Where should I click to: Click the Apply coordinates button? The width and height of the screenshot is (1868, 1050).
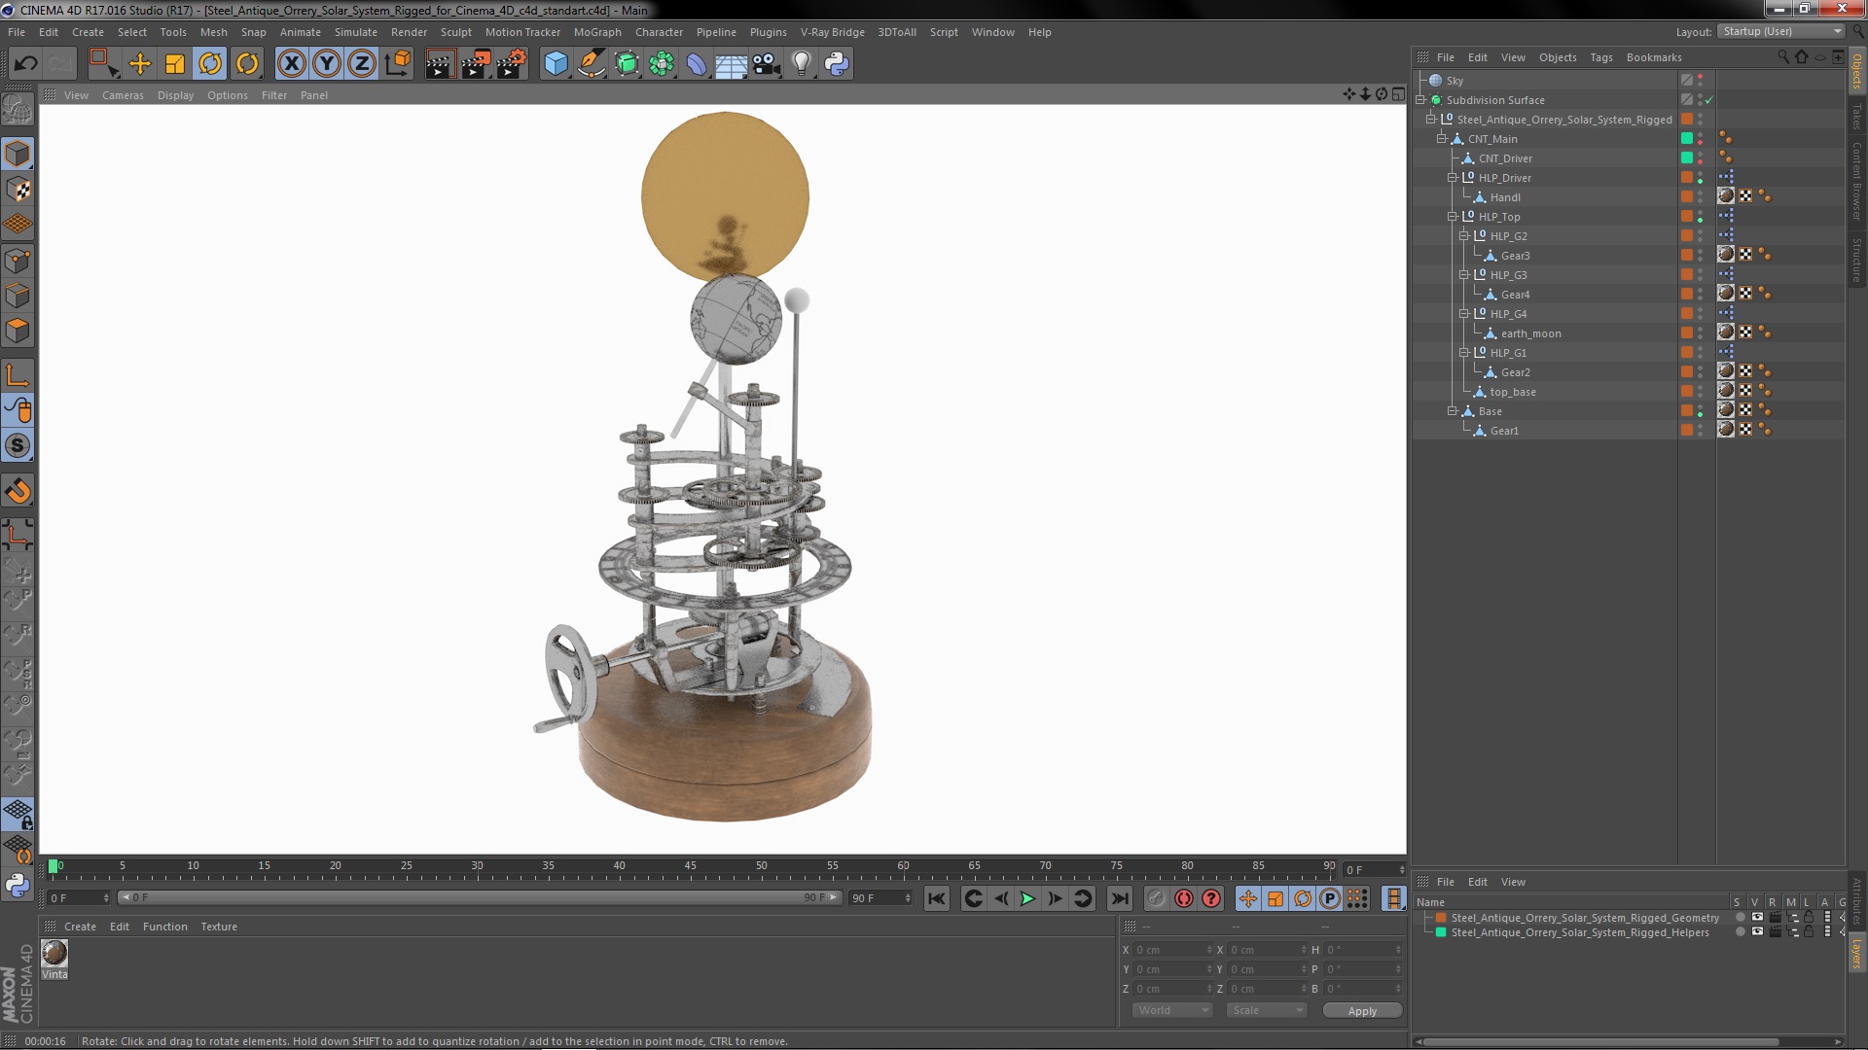(x=1362, y=1011)
